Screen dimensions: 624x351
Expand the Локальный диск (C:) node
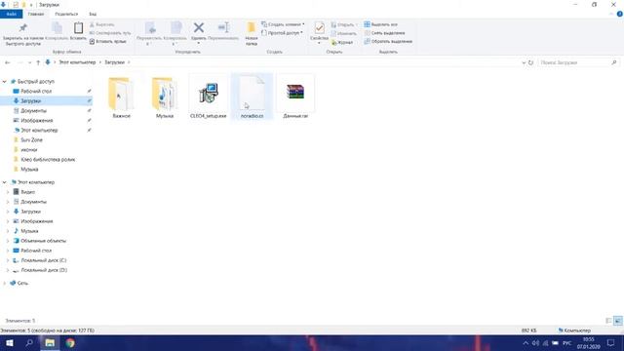8,260
